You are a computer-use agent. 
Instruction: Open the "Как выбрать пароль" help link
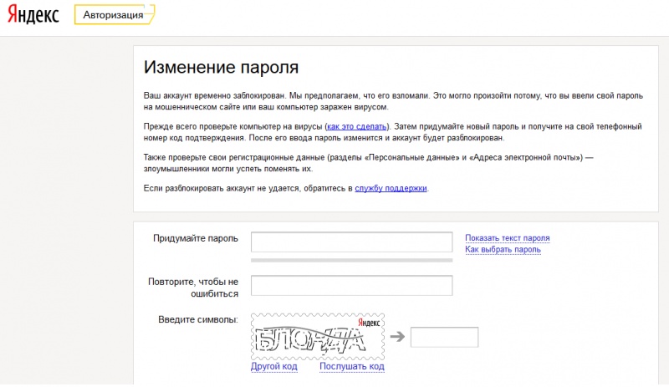point(503,249)
